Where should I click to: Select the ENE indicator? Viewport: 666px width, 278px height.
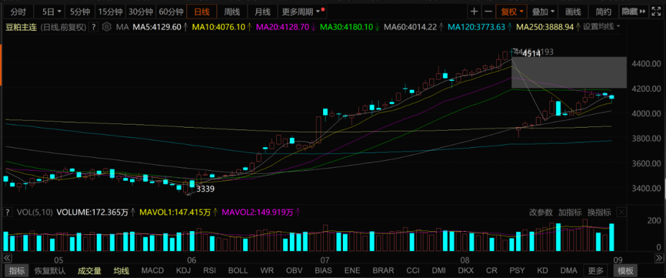click(x=351, y=271)
